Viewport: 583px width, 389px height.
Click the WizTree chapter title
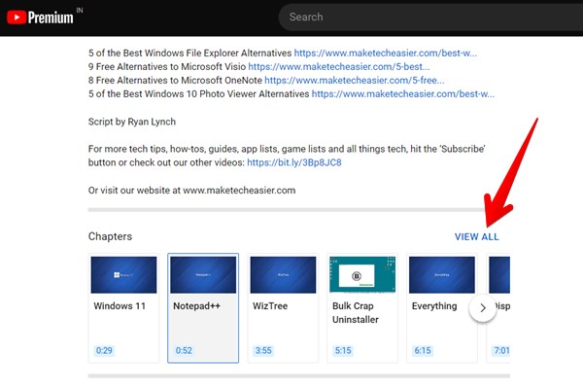270,306
